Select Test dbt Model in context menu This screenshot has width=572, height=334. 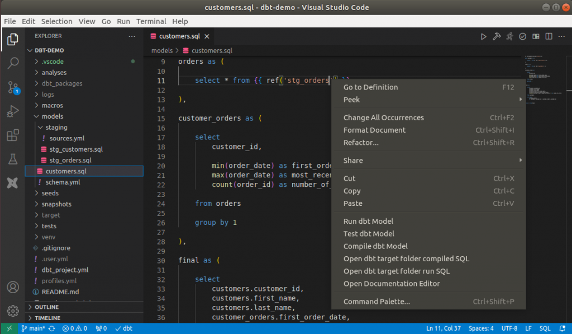coord(428,234)
